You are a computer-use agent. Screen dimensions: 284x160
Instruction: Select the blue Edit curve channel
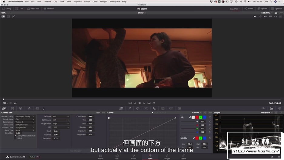[205, 117]
